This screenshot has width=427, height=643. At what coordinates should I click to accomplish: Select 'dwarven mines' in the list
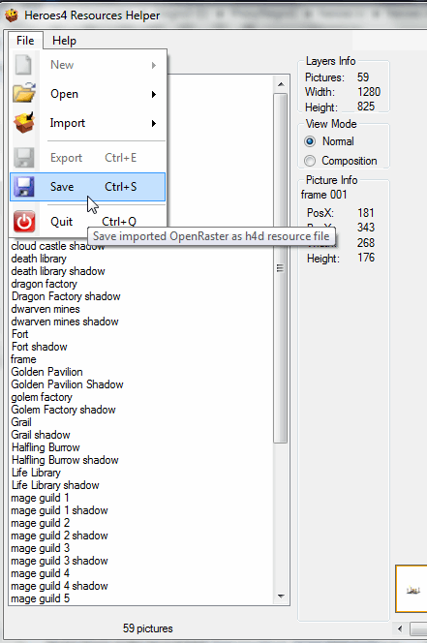click(x=46, y=309)
